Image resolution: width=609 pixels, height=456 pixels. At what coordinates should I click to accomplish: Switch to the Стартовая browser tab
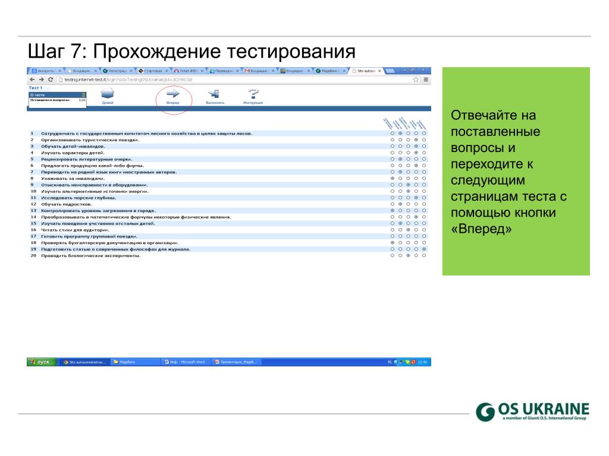[x=153, y=71]
